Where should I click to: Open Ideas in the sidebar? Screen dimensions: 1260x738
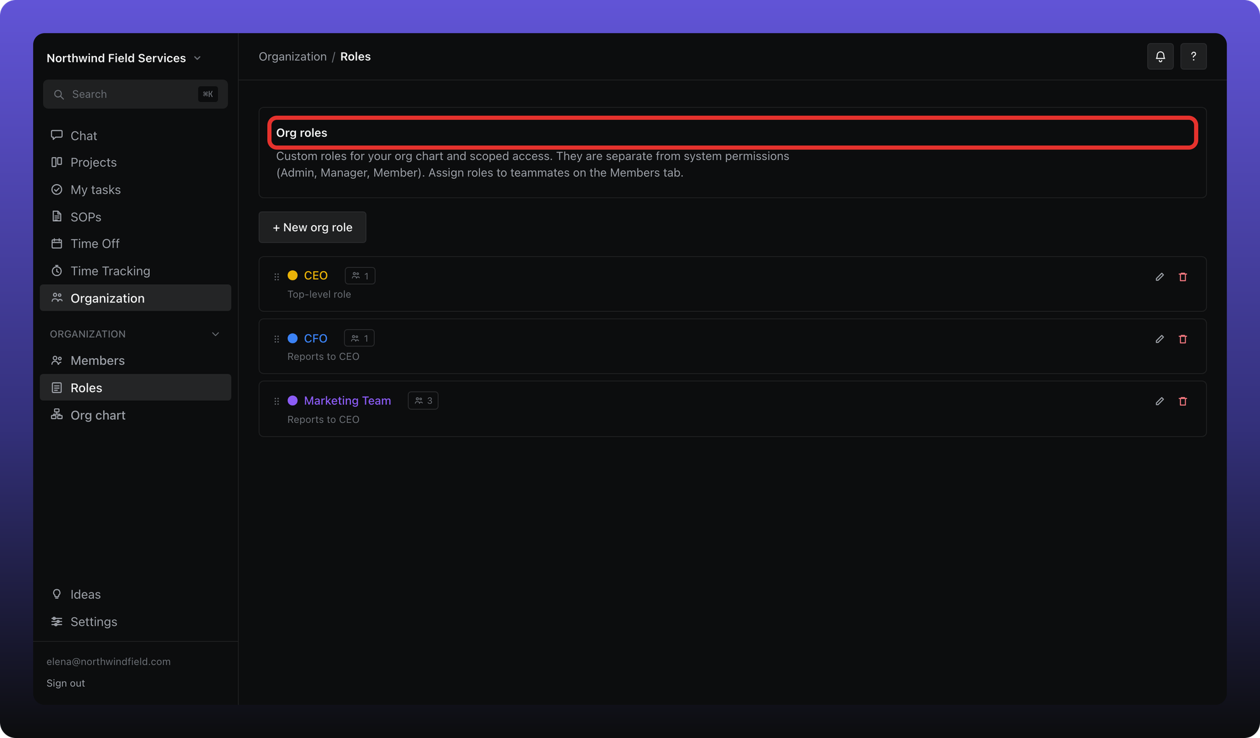coord(135,594)
